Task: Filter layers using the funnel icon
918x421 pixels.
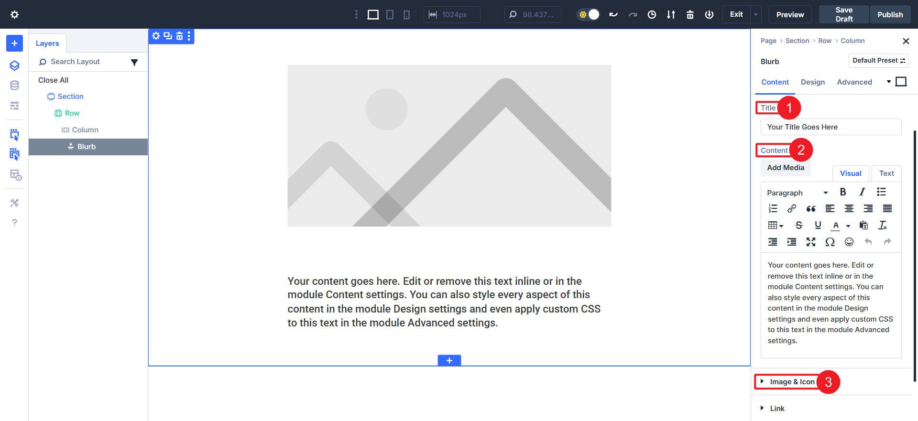Action: click(134, 62)
